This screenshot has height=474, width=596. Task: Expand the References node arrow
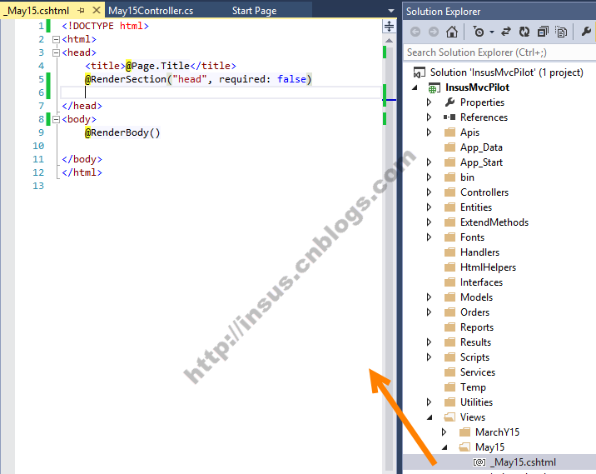[430, 117]
